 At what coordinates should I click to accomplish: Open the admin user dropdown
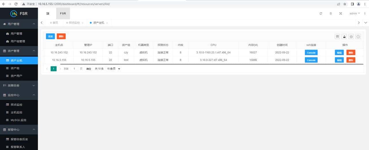pyautogui.click(x=355, y=14)
